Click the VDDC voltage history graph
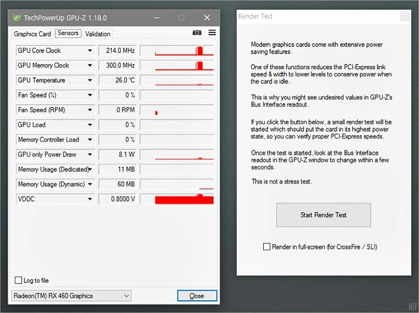 click(177, 199)
